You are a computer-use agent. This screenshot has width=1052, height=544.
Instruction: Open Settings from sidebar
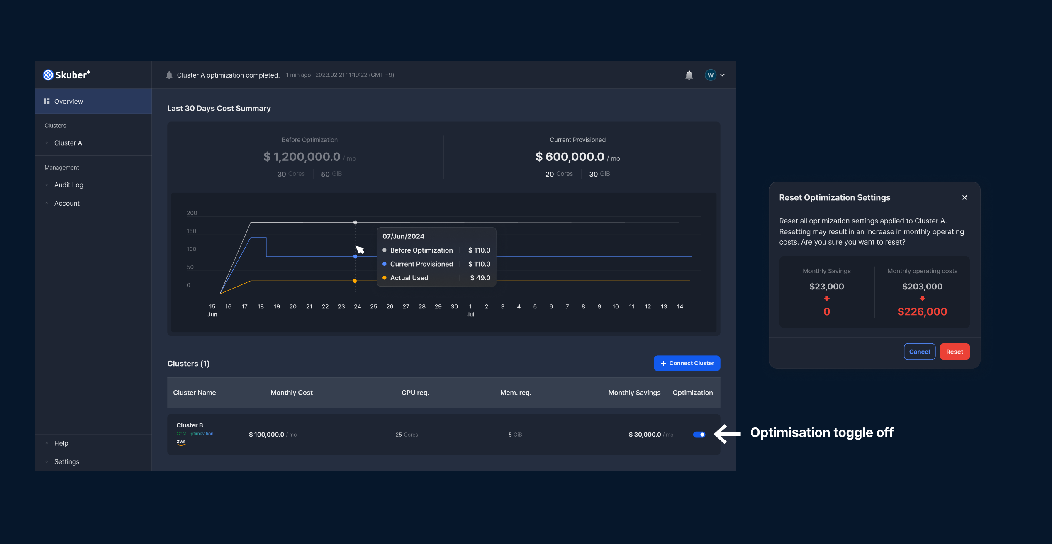[x=67, y=462]
